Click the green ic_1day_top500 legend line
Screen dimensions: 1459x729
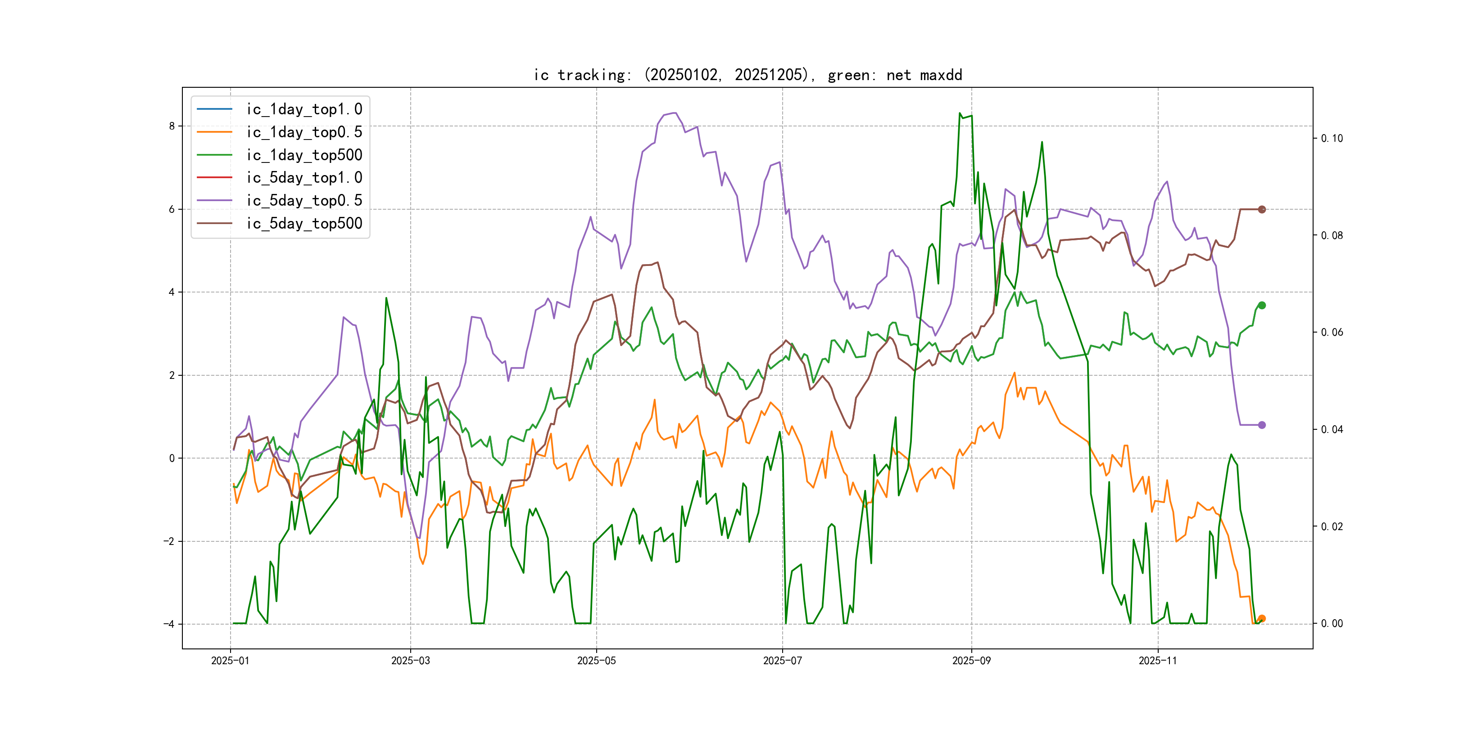[x=214, y=154]
